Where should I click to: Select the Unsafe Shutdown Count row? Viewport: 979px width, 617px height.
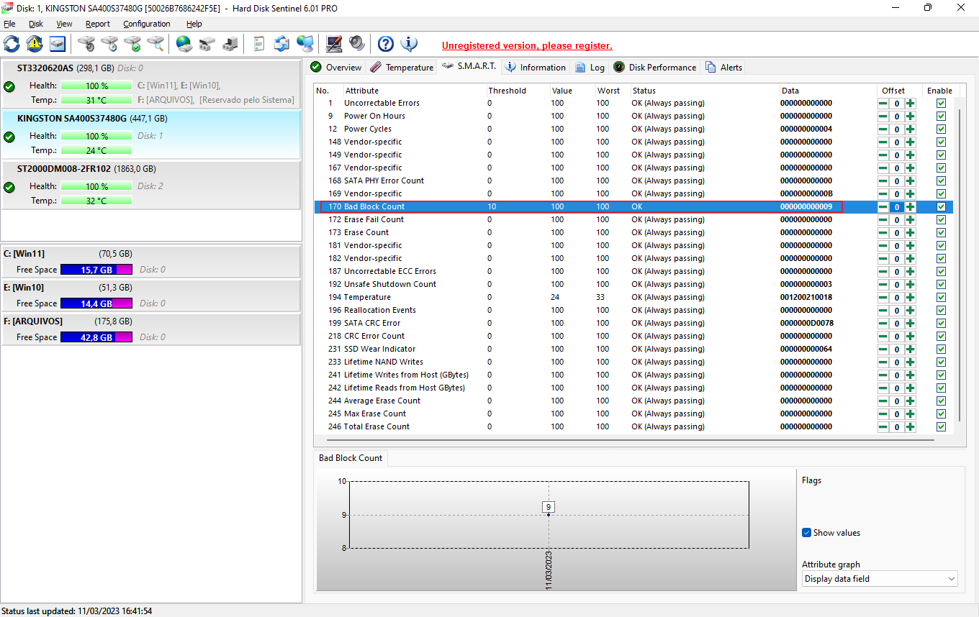(x=633, y=284)
